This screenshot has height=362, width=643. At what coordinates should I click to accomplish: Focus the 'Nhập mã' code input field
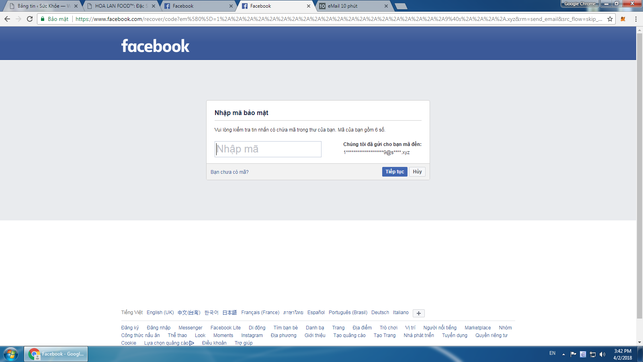pos(268,149)
